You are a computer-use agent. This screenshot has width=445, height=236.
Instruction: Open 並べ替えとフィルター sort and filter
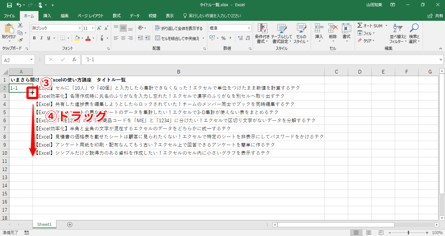point(398,33)
